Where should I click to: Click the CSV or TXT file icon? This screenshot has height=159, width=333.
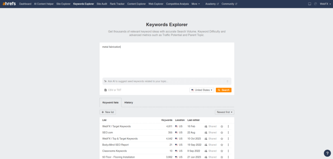105,90
